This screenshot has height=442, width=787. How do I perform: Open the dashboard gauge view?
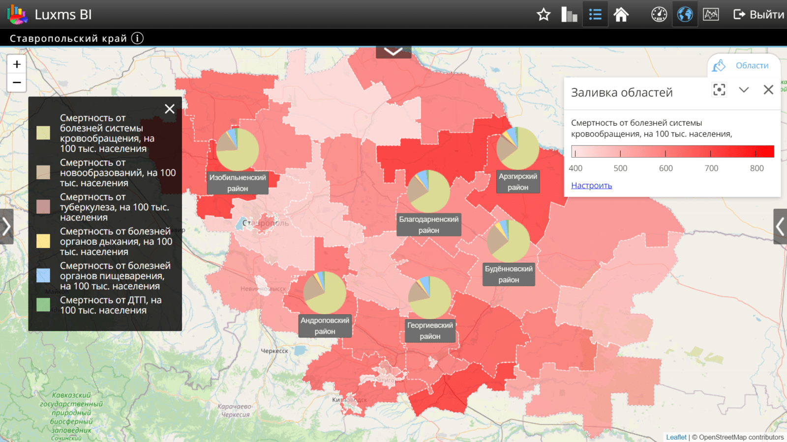point(659,14)
